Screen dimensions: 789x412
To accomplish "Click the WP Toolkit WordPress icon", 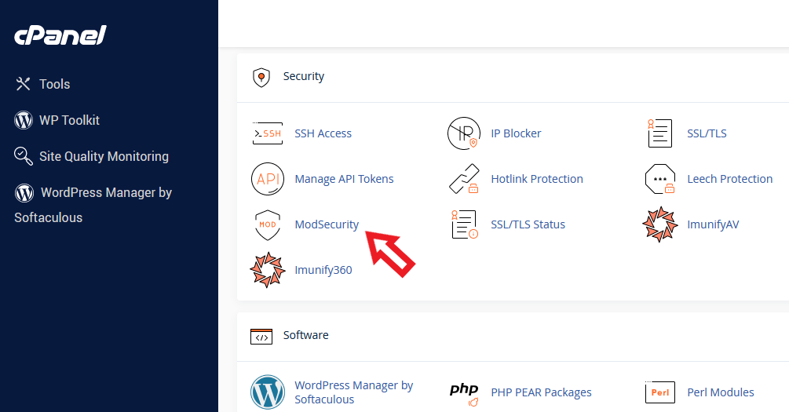I will [24, 120].
